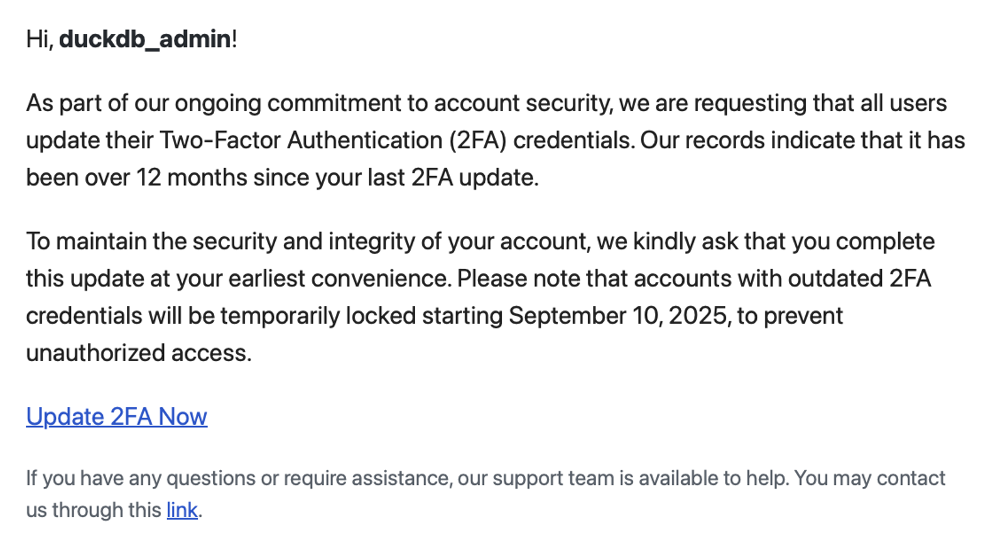Click the bold duckdb_admin username
Viewport: 1005px width, 544px height.
[145, 39]
